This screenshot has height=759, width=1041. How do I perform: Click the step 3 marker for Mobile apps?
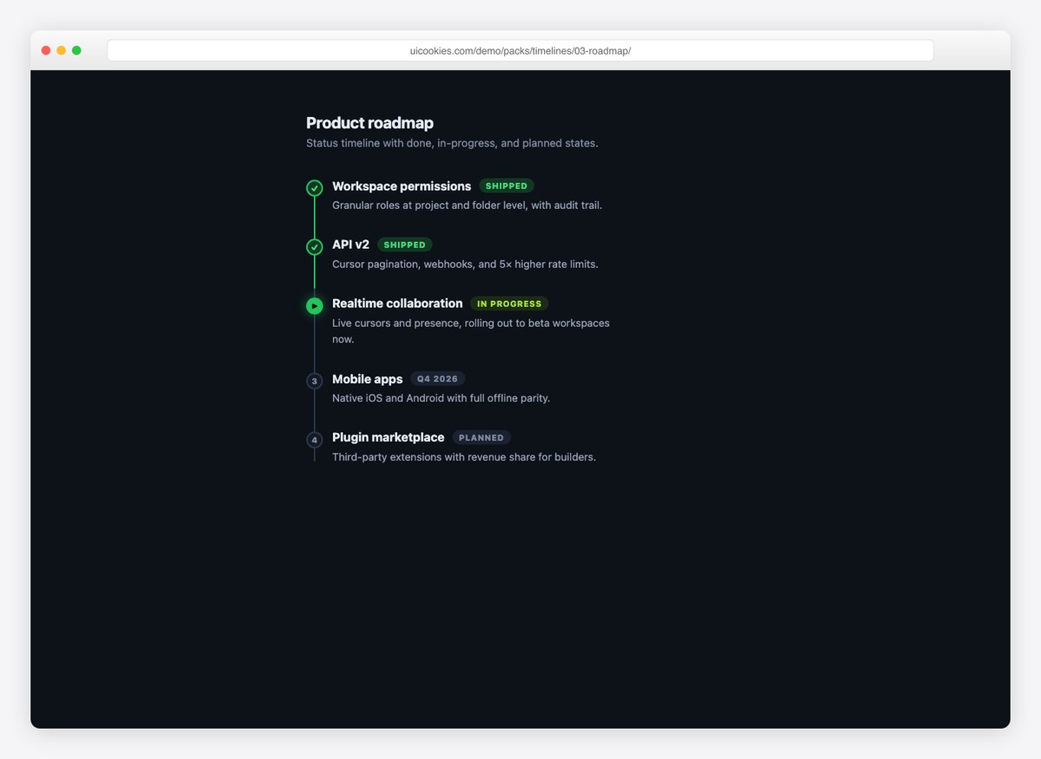(x=315, y=381)
